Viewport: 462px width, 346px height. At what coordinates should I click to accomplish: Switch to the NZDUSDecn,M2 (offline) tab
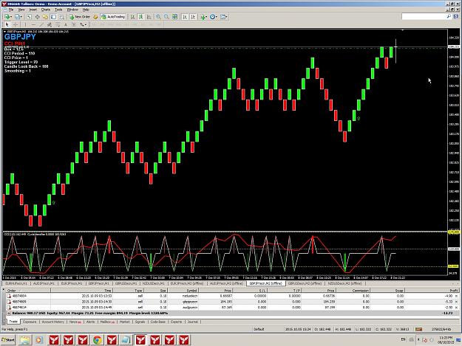click(x=344, y=283)
